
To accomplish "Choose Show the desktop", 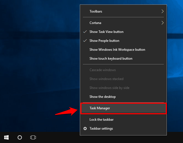I will click(x=102, y=97).
